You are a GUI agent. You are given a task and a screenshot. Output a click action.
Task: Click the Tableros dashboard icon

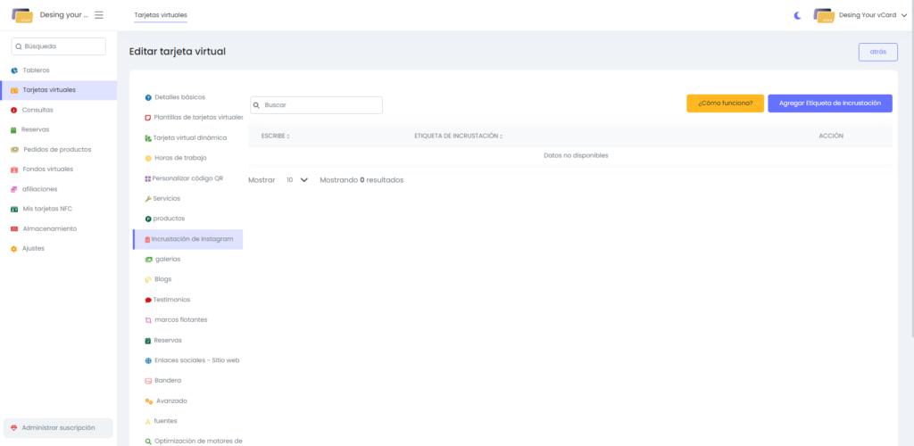click(x=14, y=70)
